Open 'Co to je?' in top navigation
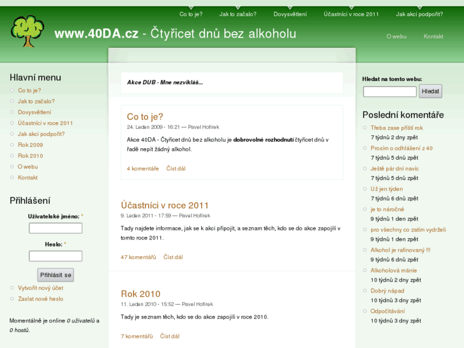The image size is (464, 348). (191, 14)
